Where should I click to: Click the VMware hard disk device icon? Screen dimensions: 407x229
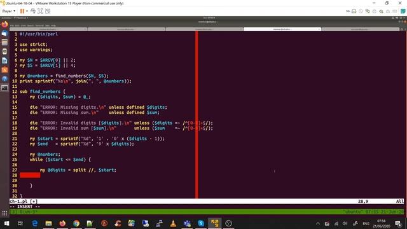(354, 11)
